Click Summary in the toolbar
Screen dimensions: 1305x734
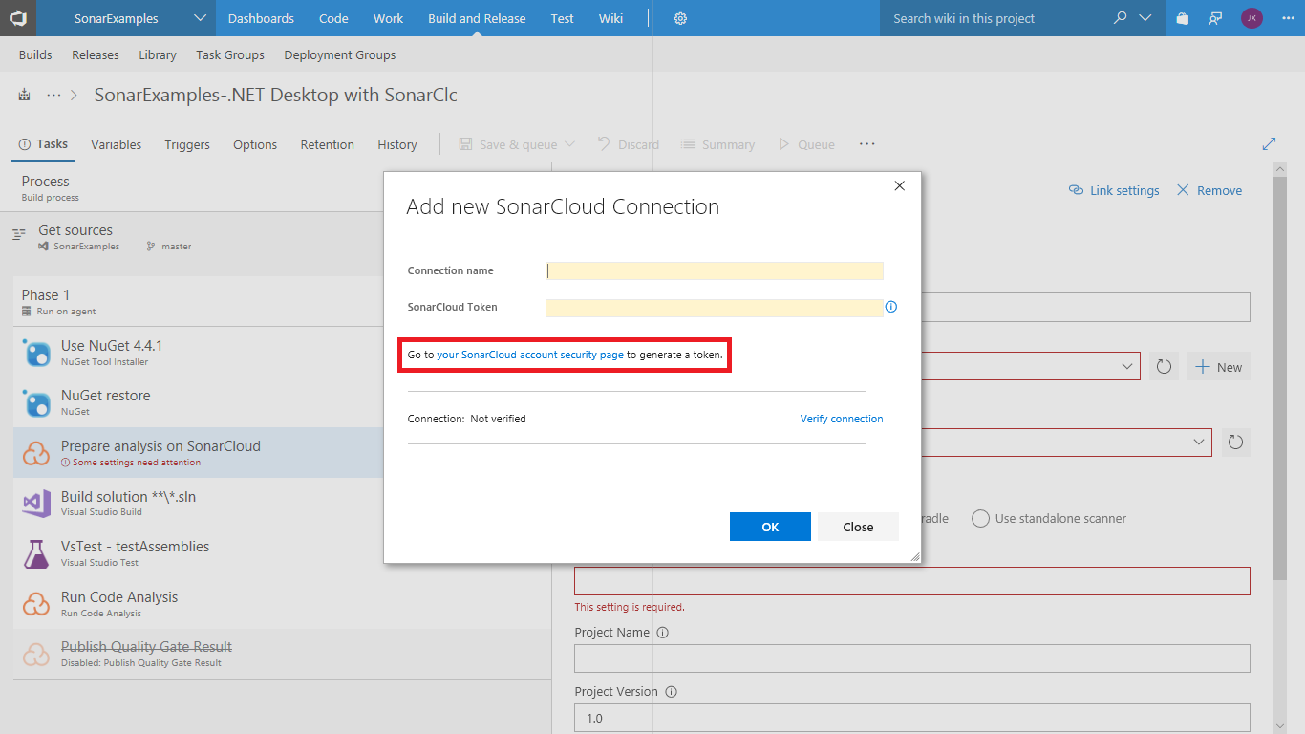point(717,144)
